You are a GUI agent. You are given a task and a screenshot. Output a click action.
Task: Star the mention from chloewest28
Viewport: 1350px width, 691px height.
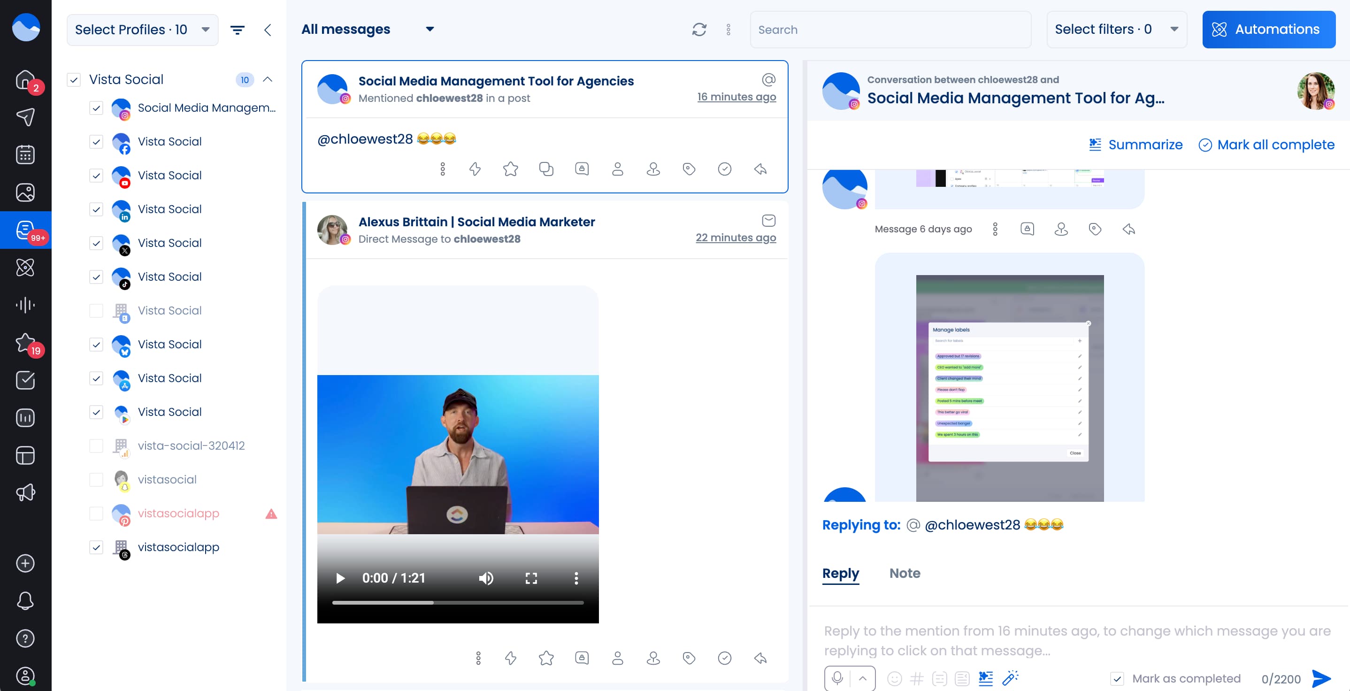pos(510,169)
